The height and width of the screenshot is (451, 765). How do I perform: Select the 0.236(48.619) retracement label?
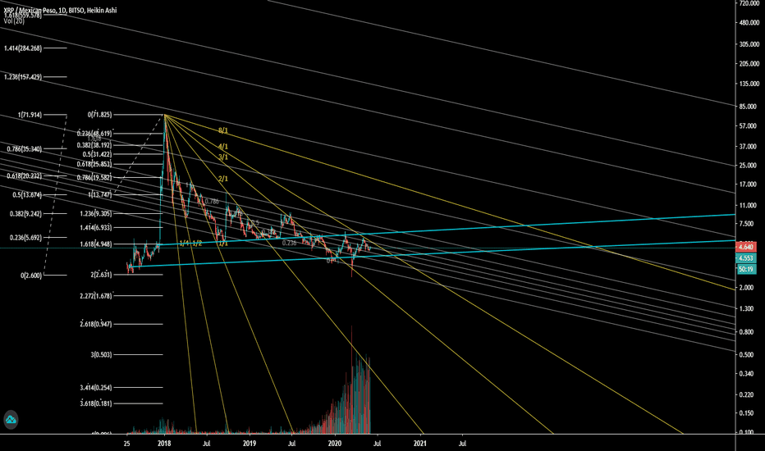pyautogui.click(x=94, y=134)
